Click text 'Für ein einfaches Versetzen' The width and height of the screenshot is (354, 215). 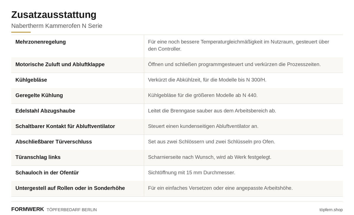[x=220, y=188]
